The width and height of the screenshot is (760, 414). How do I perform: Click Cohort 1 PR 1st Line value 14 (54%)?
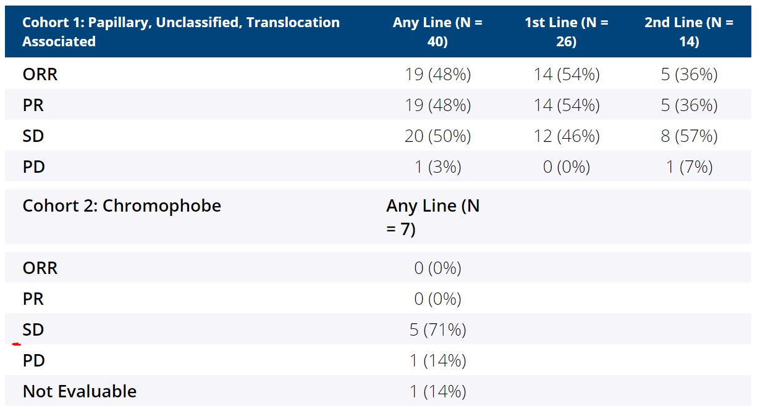click(566, 106)
